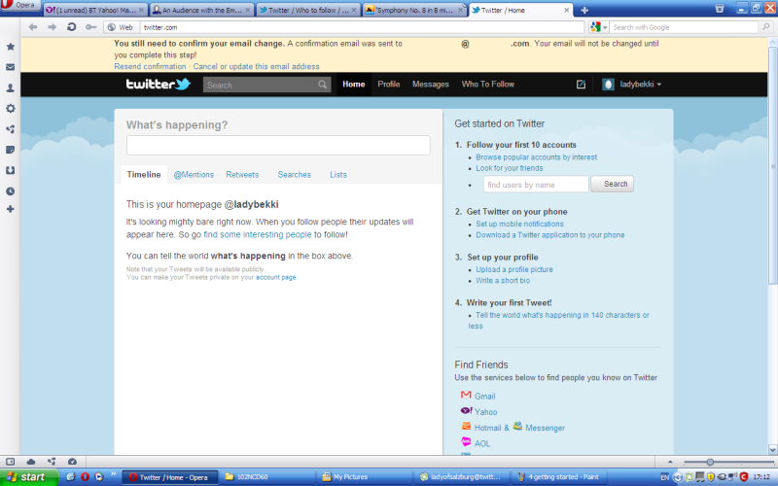The width and height of the screenshot is (778, 486).
Task: Open Widgets gear panel in sidebar
Action: pyautogui.click(x=10, y=108)
